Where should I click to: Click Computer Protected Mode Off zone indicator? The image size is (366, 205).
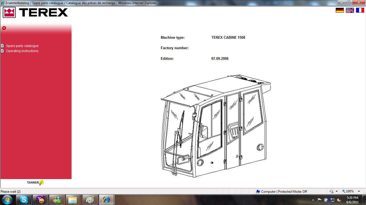[282, 192]
